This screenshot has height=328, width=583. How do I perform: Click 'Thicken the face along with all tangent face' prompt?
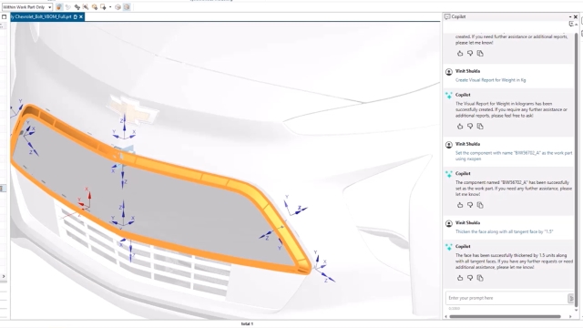pos(504,231)
